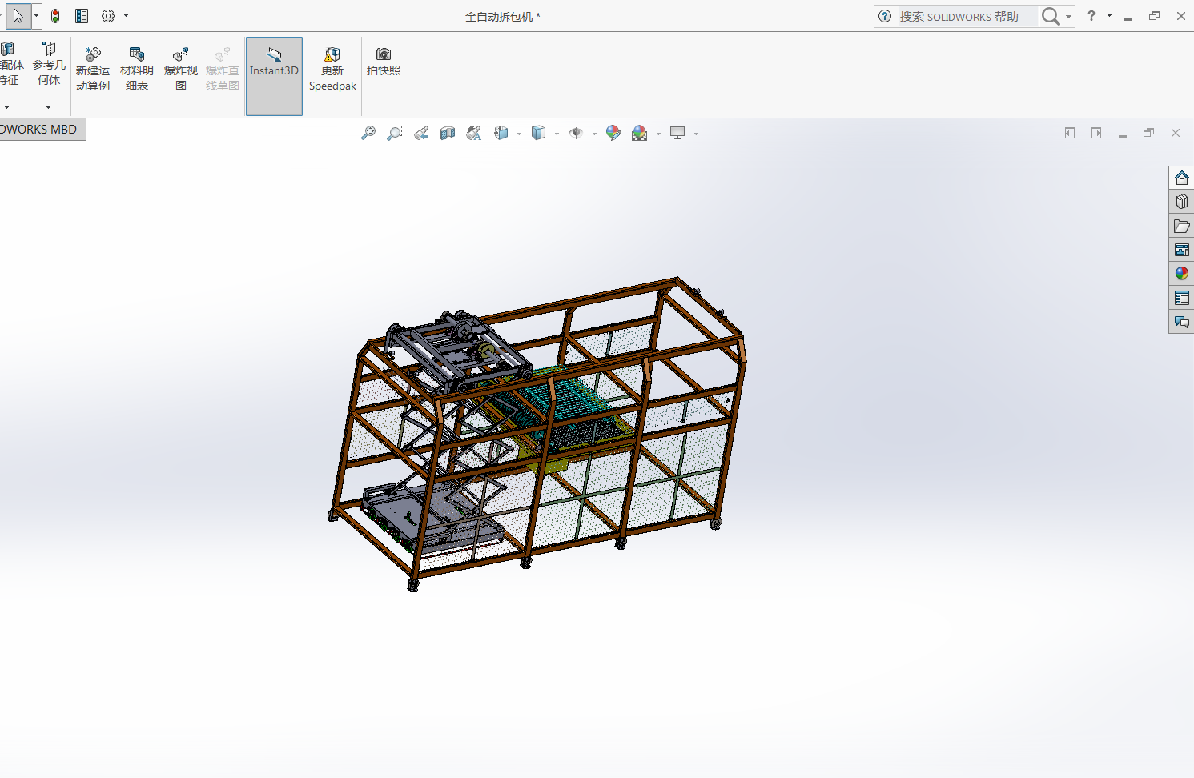Viewport: 1194px width, 778px height.
Task: Click the rebuild traffic light icon
Action: click(55, 16)
